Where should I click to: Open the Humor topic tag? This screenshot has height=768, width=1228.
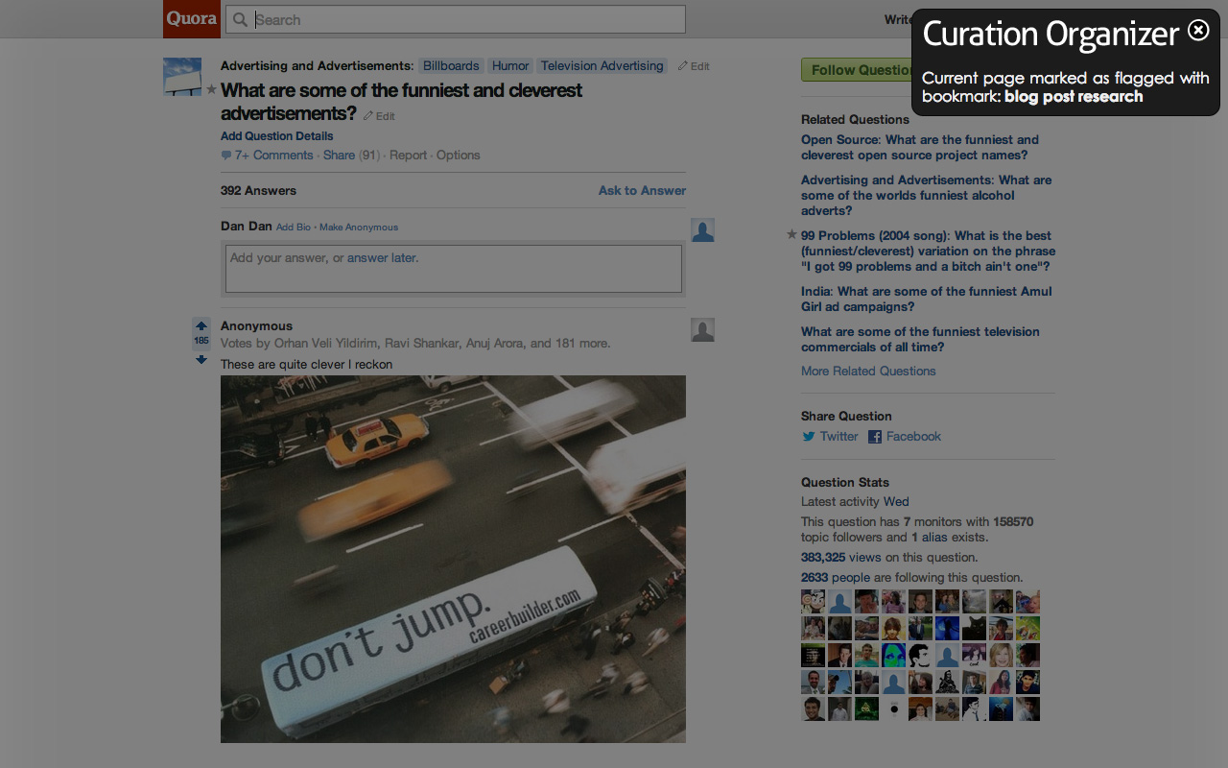510,65
